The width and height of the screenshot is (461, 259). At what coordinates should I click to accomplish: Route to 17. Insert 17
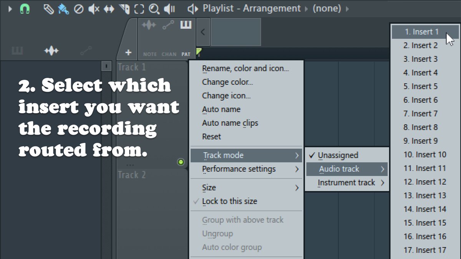(425, 250)
